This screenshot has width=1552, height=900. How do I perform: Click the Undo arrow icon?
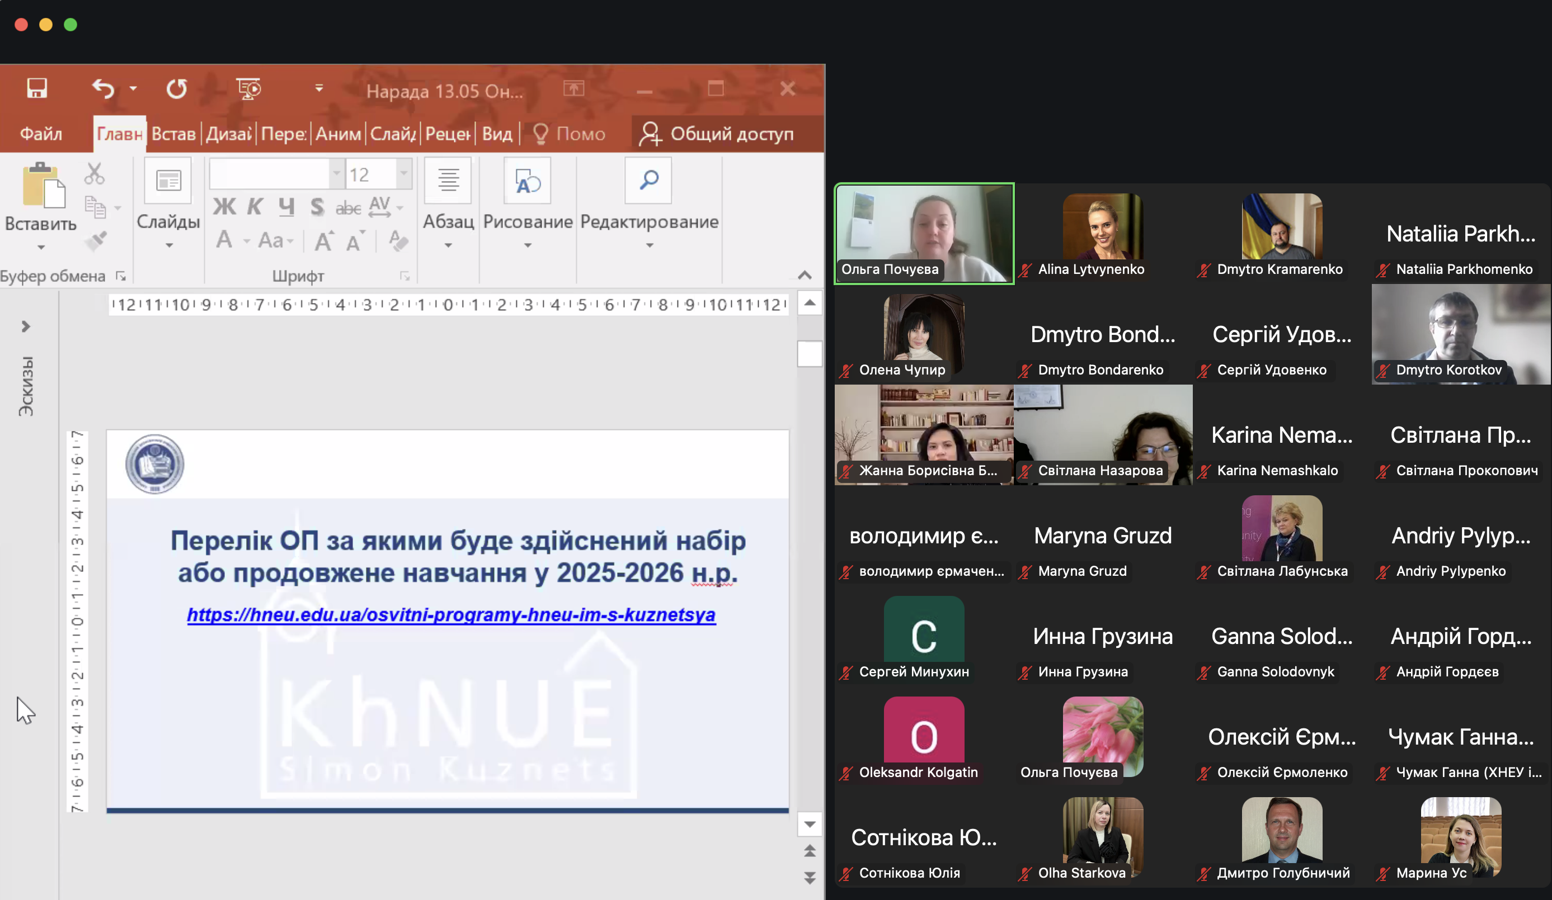(104, 89)
